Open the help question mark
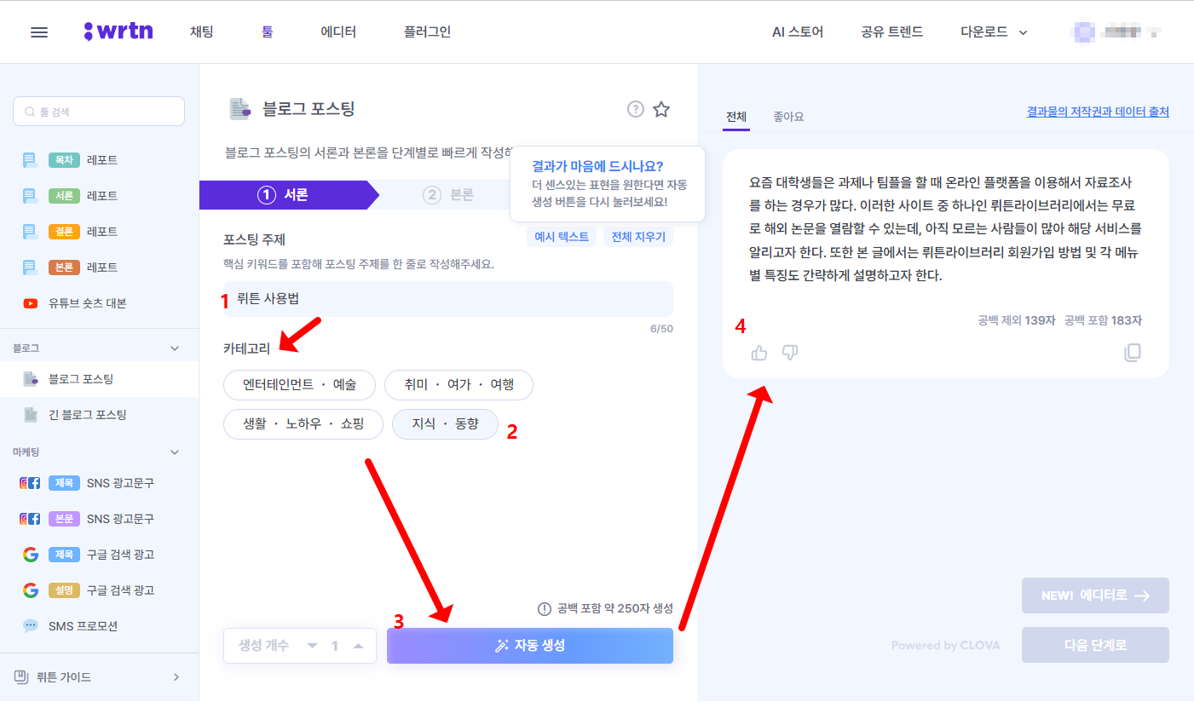Screen dimensions: 1194x702 click(x=635, y=109)
